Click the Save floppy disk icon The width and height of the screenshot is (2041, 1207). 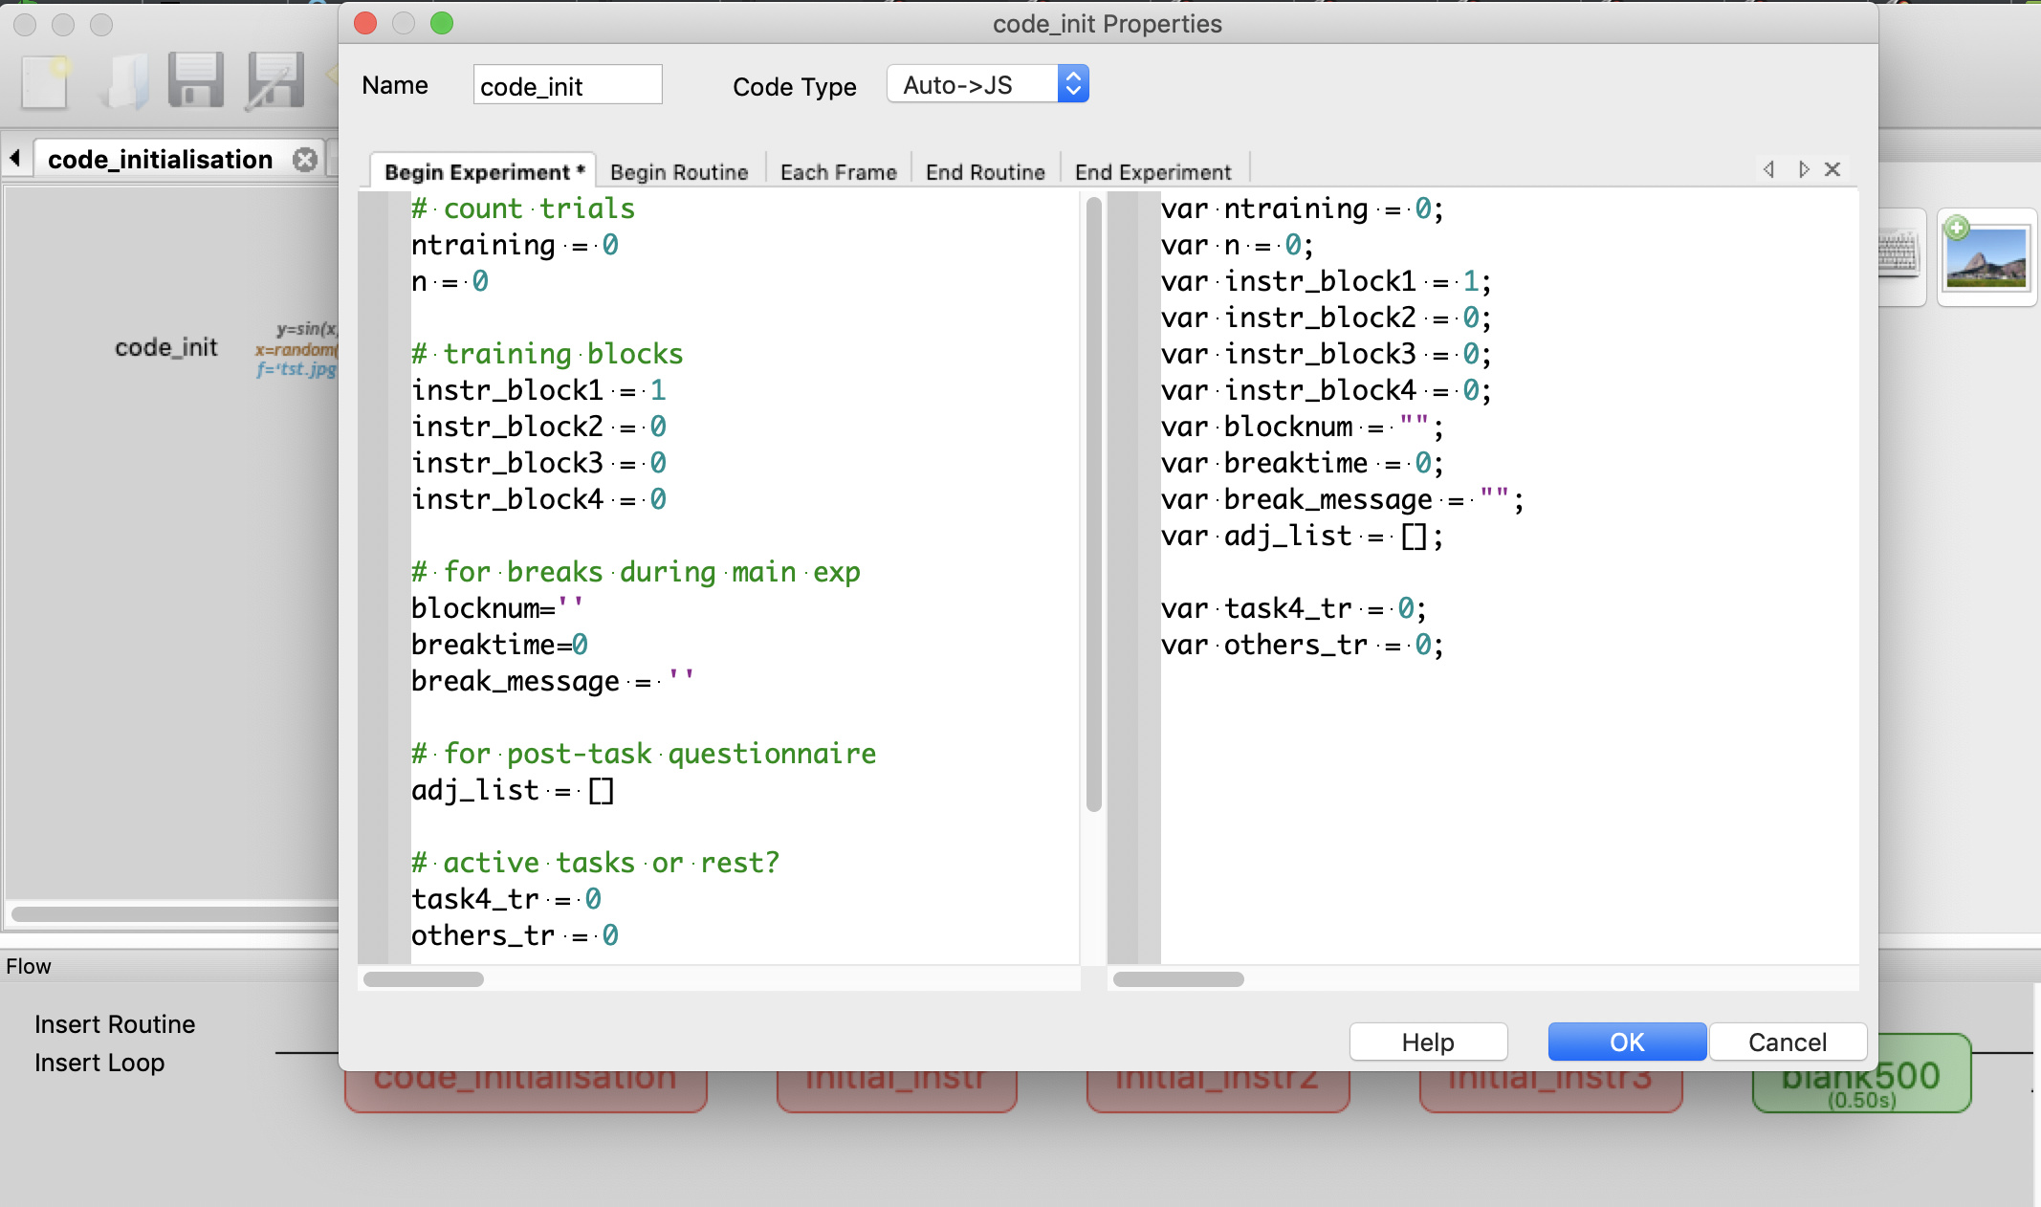(196, 80)
